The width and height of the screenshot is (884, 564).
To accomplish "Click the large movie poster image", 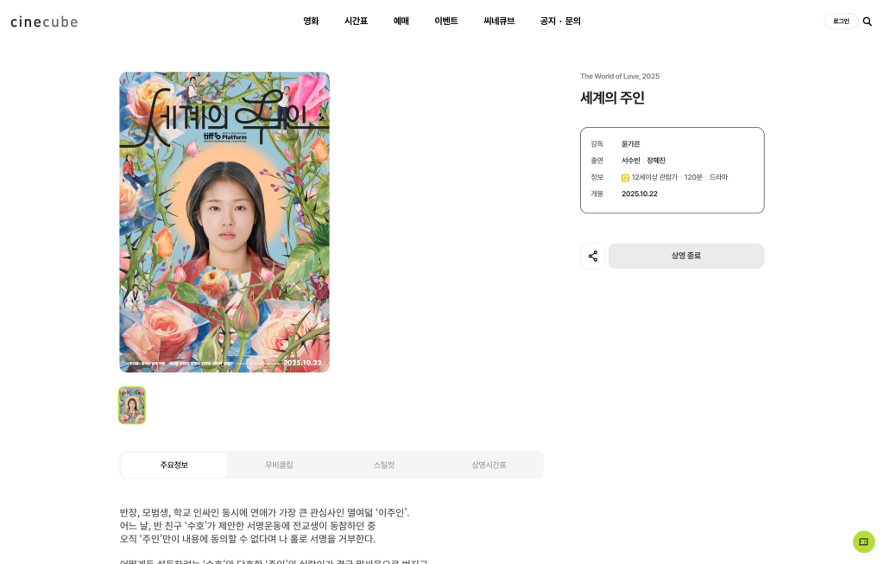I will [224, 222].
